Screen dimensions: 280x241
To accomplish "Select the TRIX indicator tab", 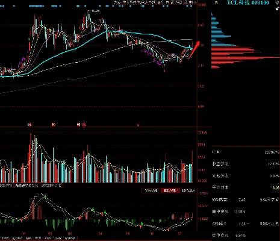I will (5, 238).
